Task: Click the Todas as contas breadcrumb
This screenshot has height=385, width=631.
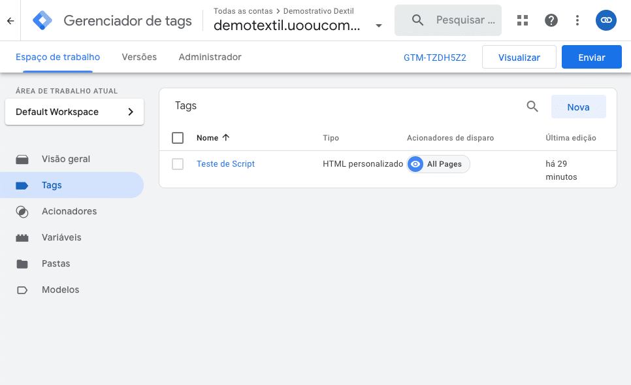Action: click(x=243, y=11)
